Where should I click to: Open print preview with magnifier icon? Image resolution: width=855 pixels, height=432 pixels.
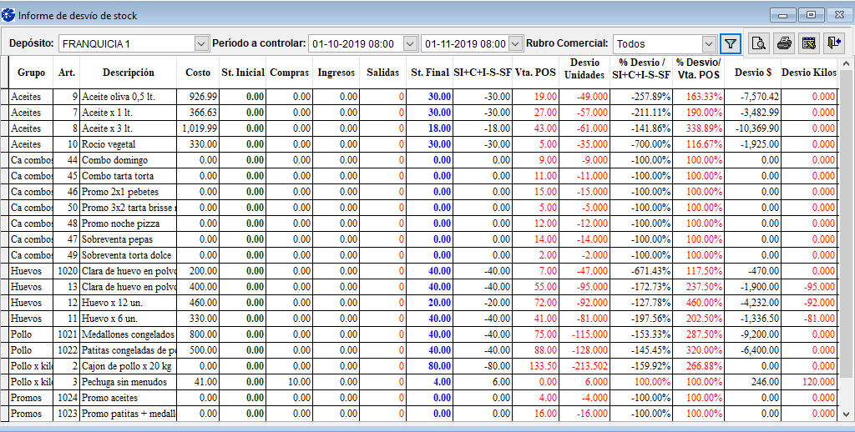758,43
